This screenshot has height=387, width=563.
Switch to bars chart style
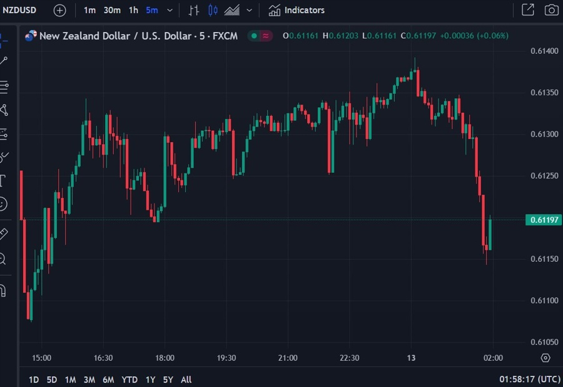[194, 10]
